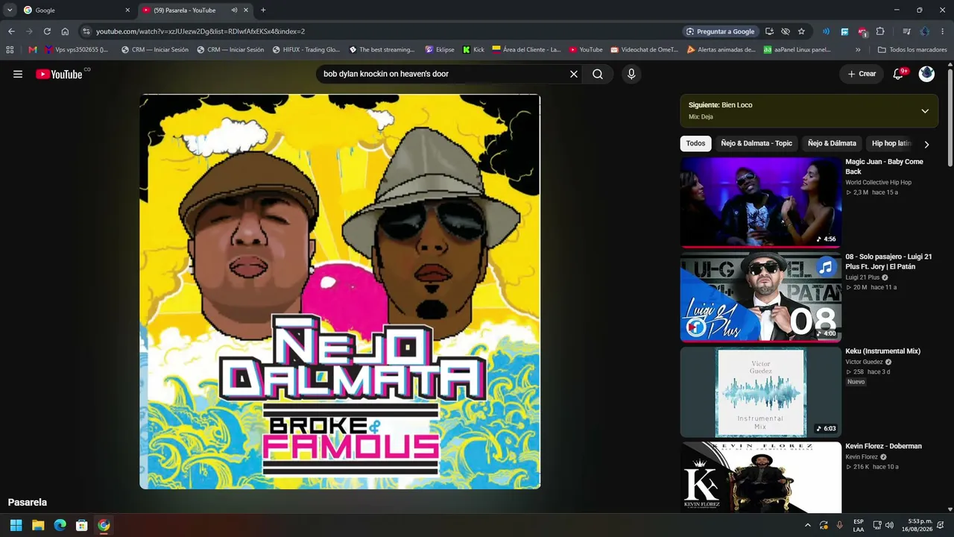Open the apps grid in bookmarks bar
Image resolution: width=954 pixels, height=537 pixels.
pos(10,50)
